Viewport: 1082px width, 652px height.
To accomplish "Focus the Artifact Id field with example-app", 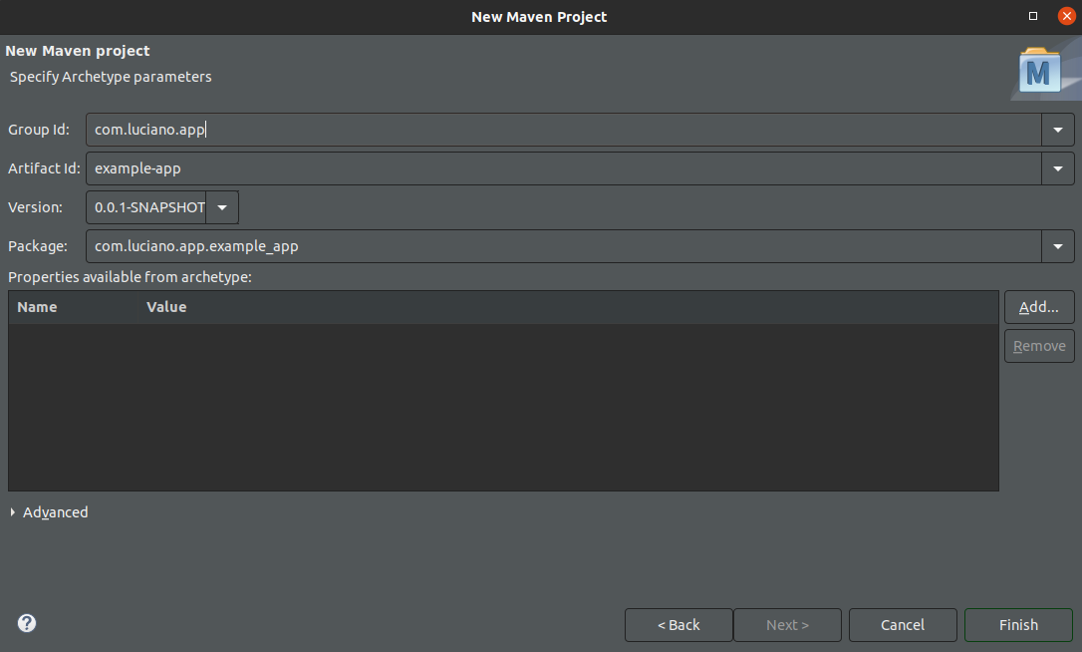I will (558, 168).
